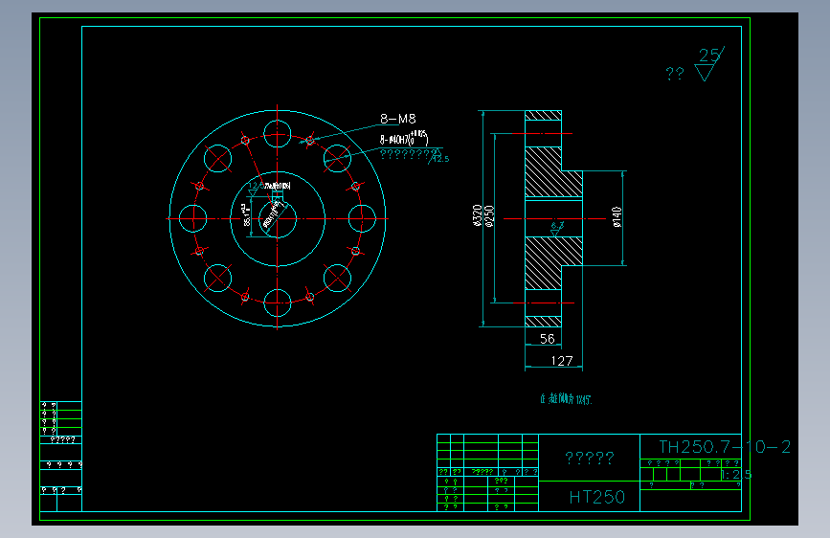
Task: Select the ø140 hub diameter dimension
Action: tap(617, 217)
